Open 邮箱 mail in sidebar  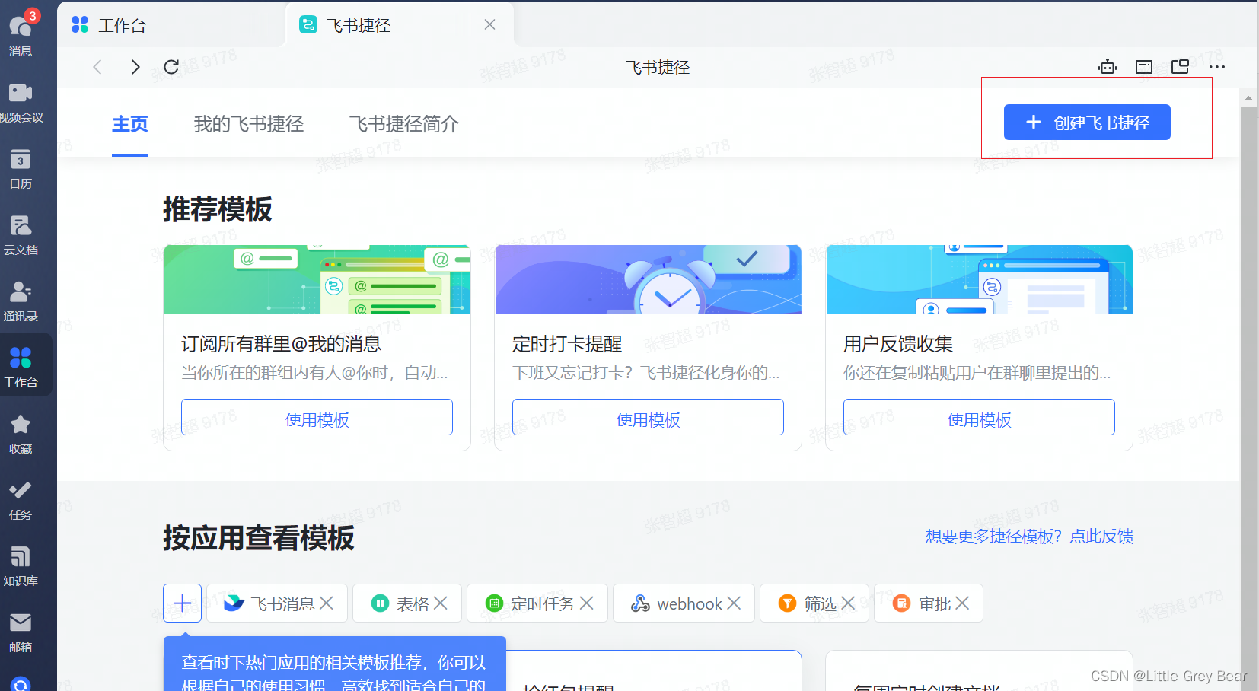coord(21,632)
